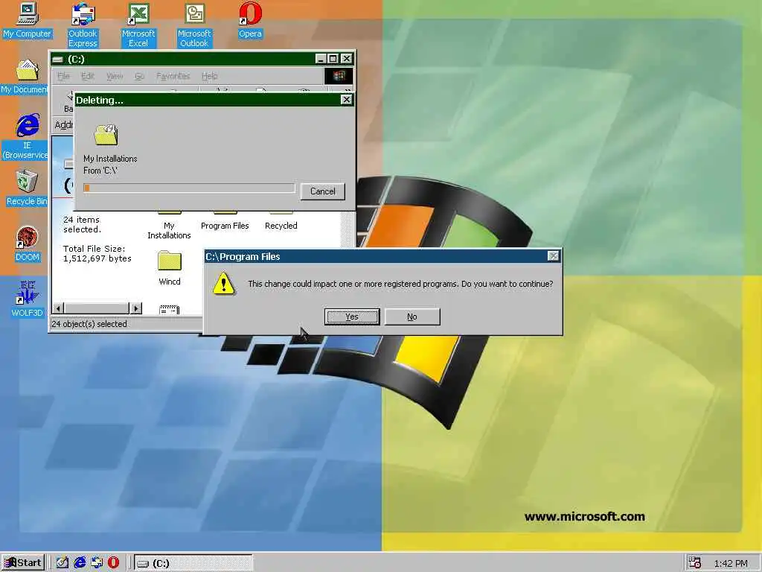Click the '24 object(s) selected' status bar text
Viewport: 762px width, 572px height.
click(89, 324)
